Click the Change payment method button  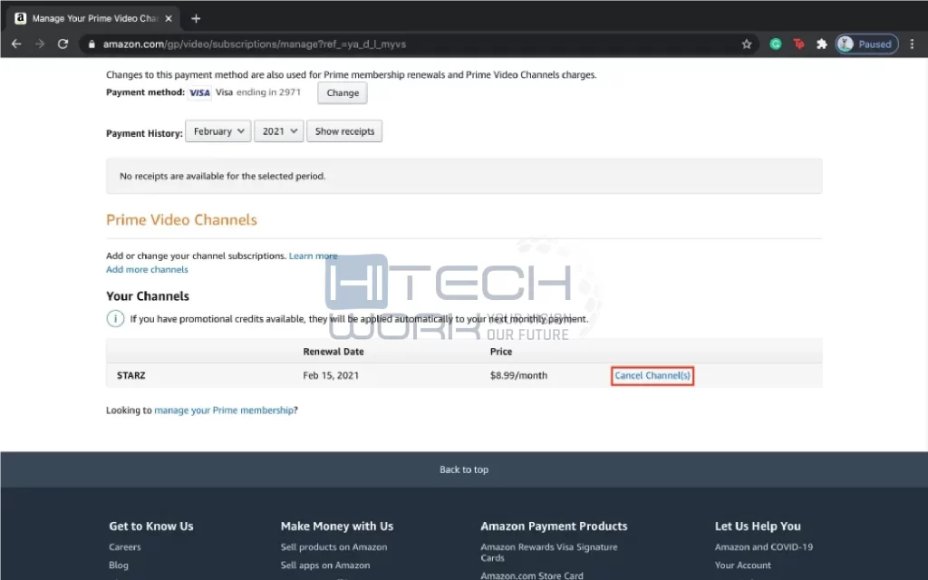[343, 93]
